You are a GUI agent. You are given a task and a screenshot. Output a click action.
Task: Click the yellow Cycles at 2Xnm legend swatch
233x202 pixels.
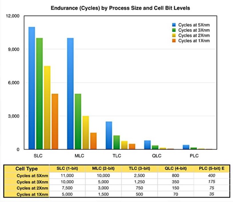[x=174, y=35]
